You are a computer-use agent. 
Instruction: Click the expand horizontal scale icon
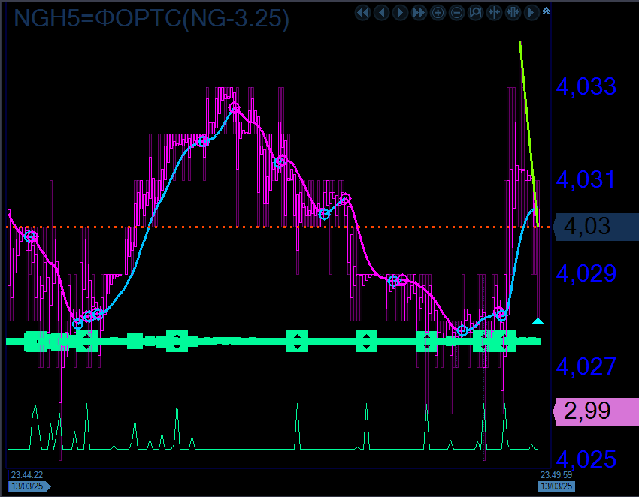point(513,12)
